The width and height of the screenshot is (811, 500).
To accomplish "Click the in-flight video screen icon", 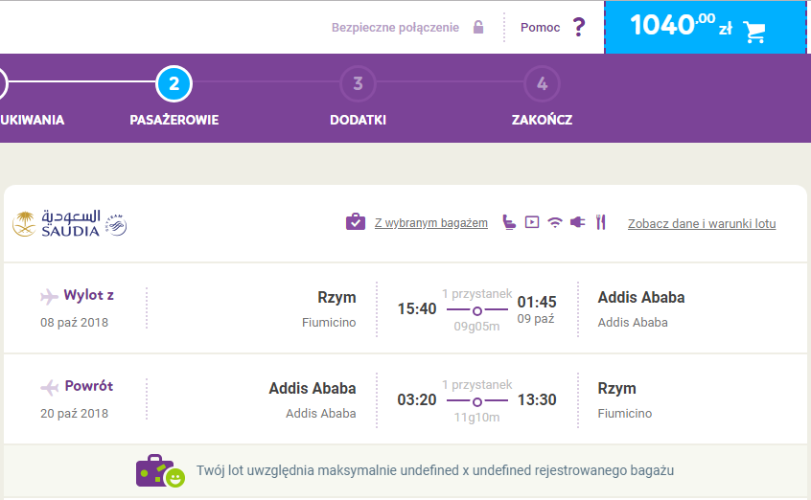I will (x=532, y=222).
